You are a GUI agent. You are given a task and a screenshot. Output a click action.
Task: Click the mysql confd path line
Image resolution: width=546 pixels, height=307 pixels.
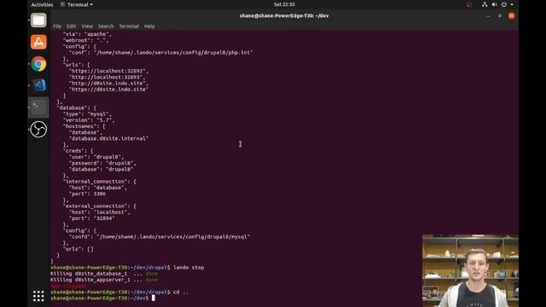(x=160, y=237)
